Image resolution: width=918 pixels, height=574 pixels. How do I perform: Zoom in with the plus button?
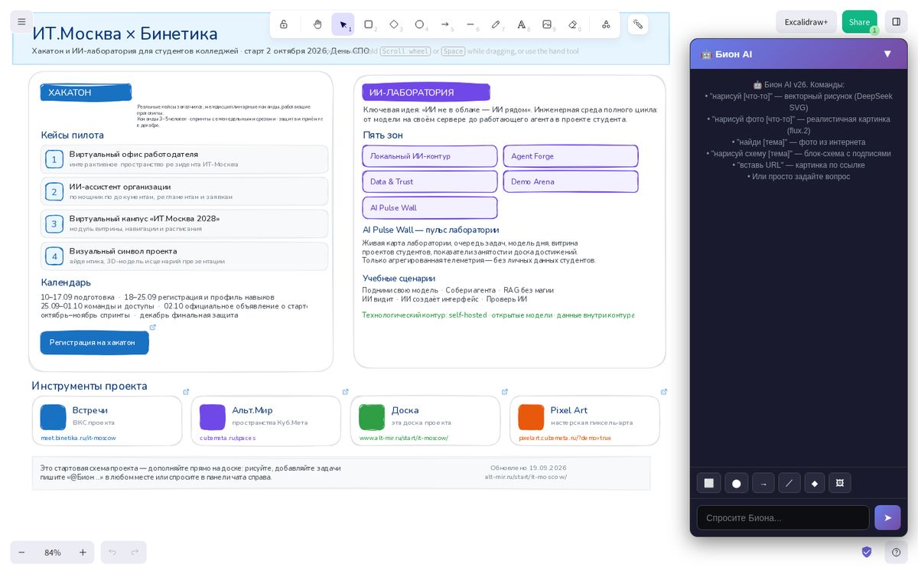click(x=83, y=553)
